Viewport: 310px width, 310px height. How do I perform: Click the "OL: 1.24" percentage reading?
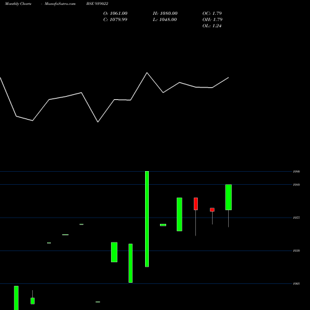[212, 26]
